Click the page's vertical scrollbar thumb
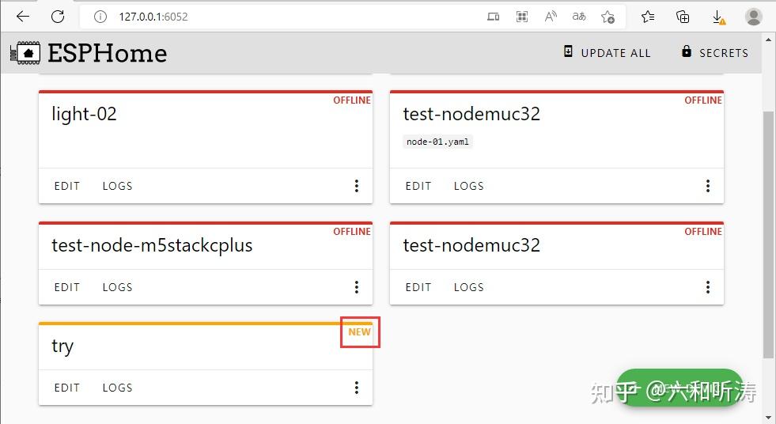This screenshot has width=776, height=424. [769, 233]
